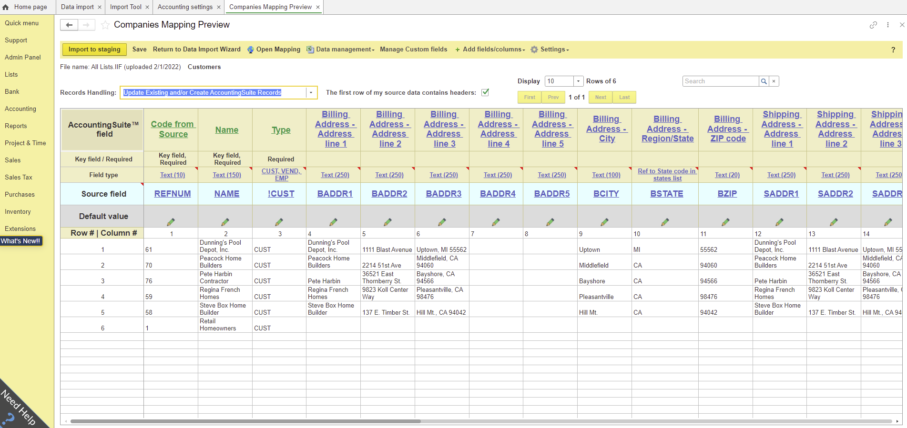Edit default value pencil under BSTATE
907x428 pixels.
(665, 222)
